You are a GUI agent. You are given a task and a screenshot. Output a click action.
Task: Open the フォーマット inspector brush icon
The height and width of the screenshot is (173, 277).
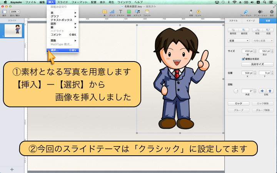(x=244, y=12)
